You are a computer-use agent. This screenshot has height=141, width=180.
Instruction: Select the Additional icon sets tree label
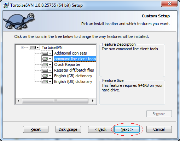pyautogui.click(x=70, y=53)
